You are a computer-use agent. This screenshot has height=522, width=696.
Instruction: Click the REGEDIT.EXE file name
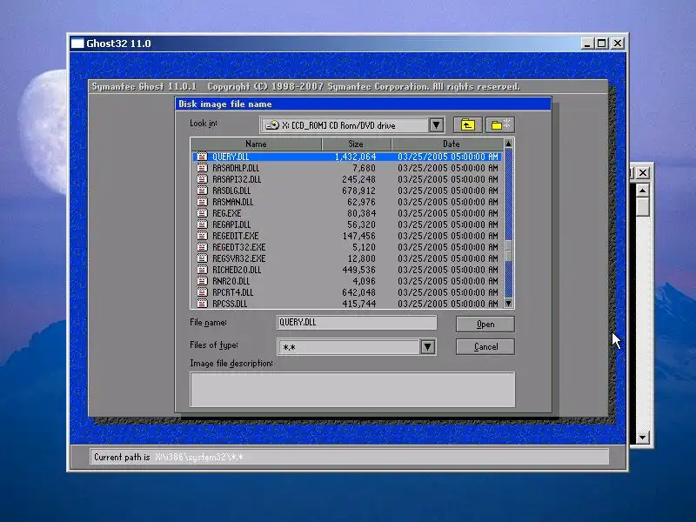[x=235, y=236]
